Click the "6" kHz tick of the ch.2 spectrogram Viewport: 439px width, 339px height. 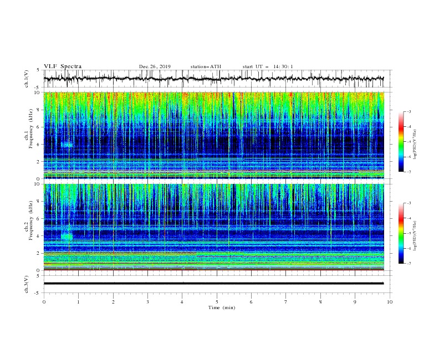click(x=39, y=219)
